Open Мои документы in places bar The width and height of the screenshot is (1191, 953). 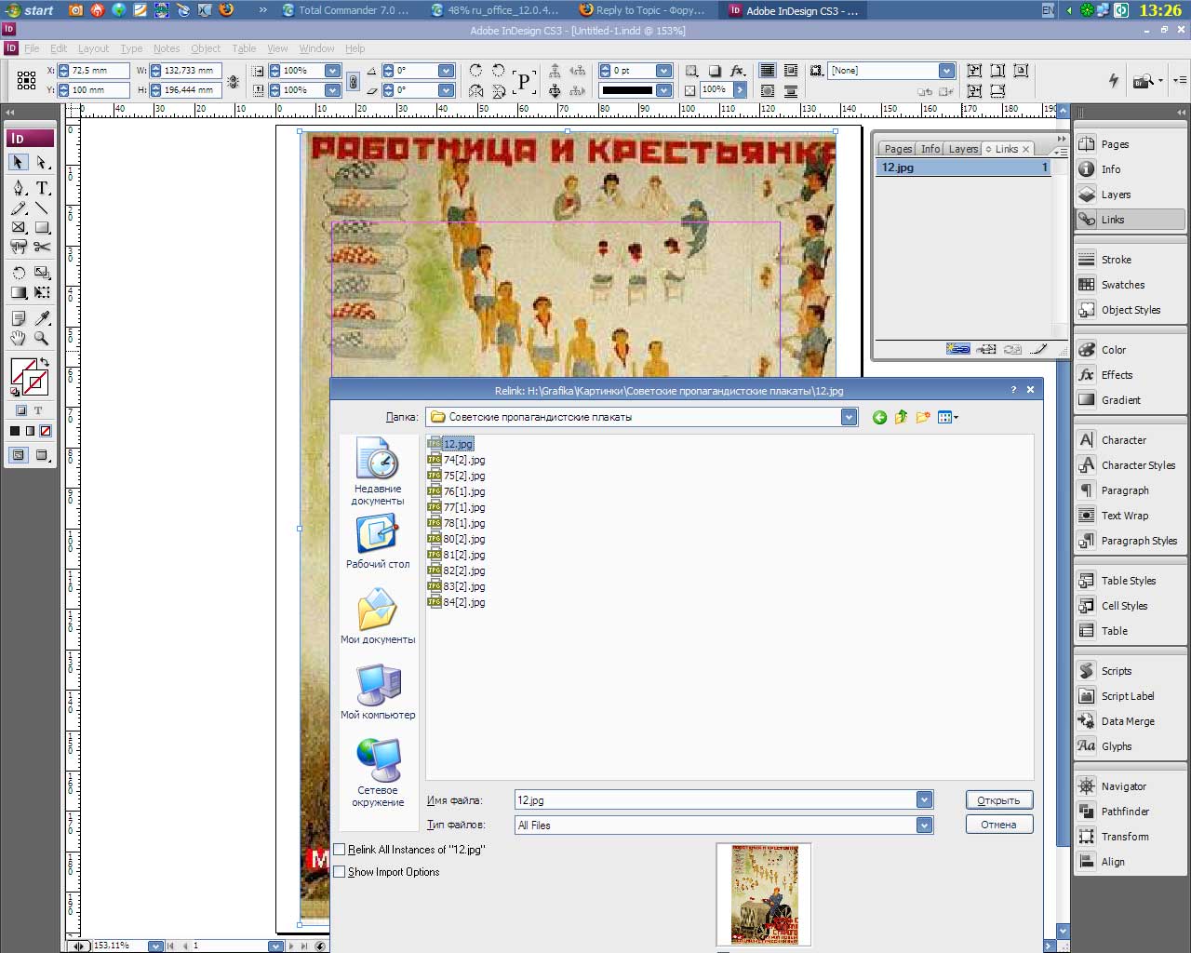(x=378, y=617)
